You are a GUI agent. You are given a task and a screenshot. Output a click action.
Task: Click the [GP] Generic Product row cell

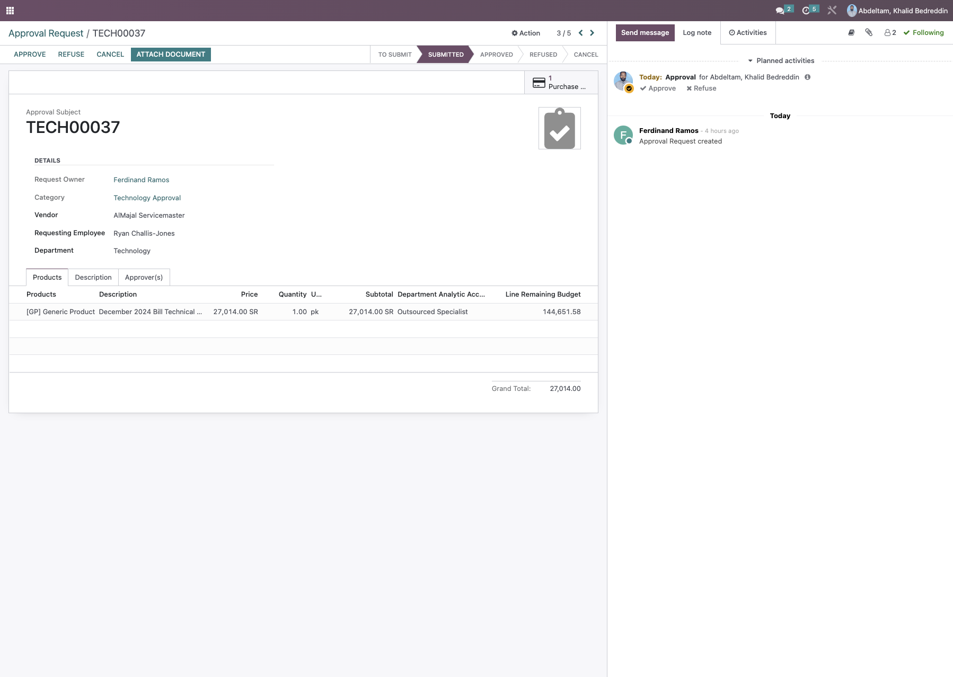61,312
